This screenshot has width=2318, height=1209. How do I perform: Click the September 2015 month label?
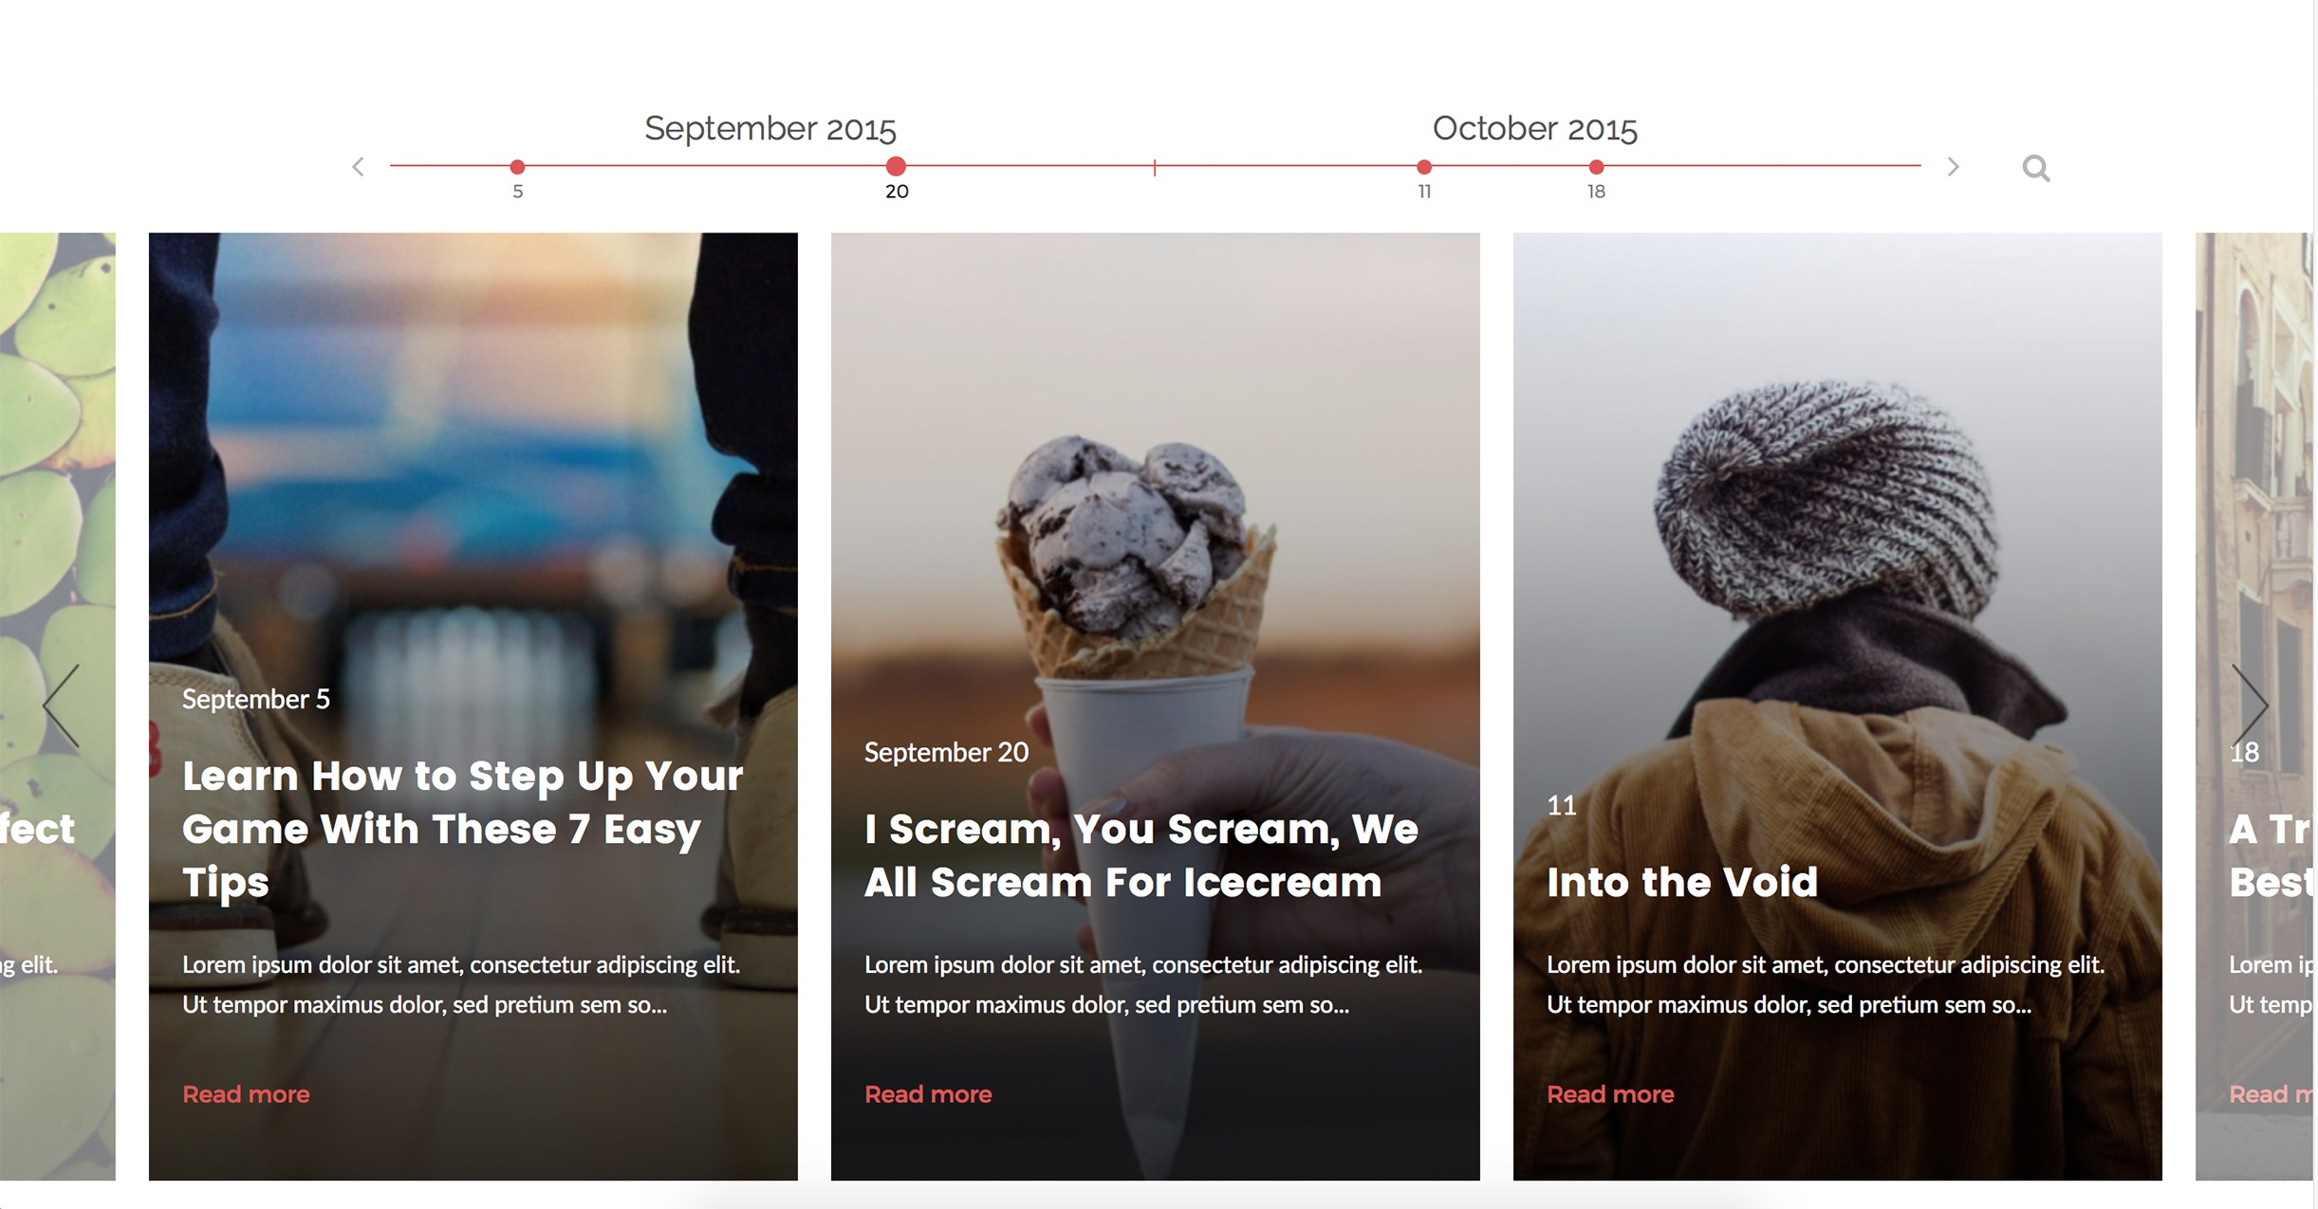[x=770, y=128]
